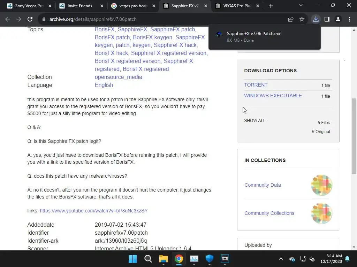Open the Community Data collection link

pyautogui.click(x=263, y=185)
